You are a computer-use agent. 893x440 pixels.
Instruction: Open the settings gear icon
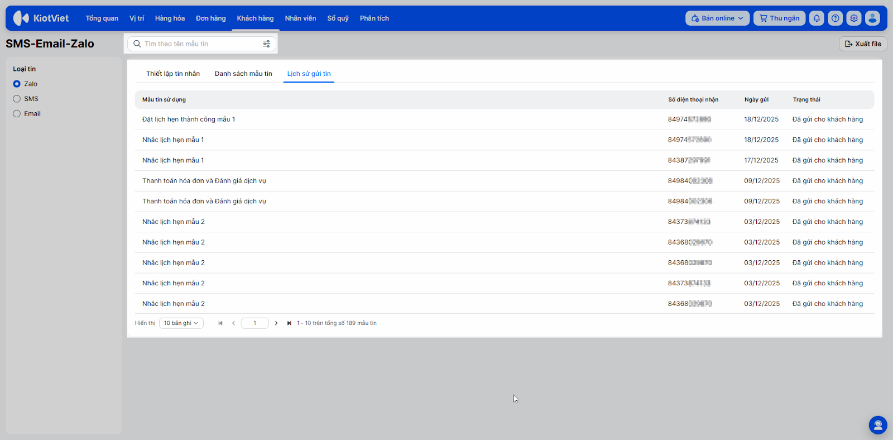[x=854, y=18]
